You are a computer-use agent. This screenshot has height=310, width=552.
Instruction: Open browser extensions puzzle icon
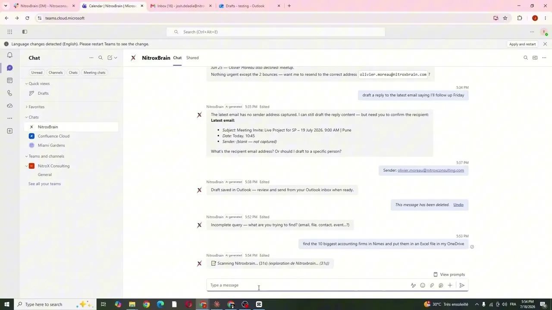point(520,18)
